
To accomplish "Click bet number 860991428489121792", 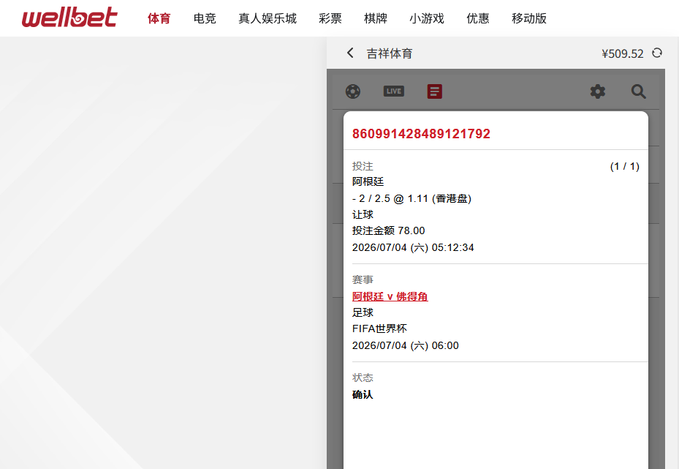I will [421, 133].
